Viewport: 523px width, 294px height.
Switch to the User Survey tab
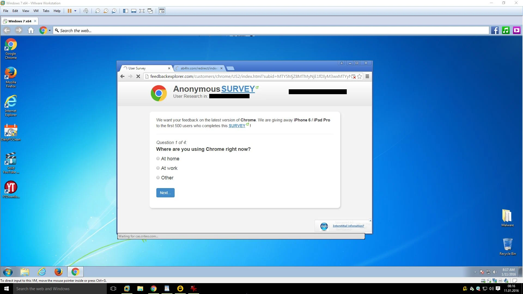(146, 68)
